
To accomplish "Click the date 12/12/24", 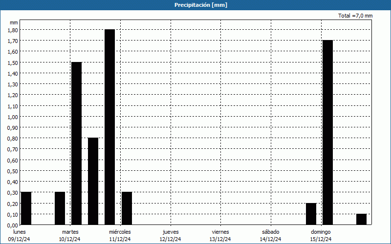I will click(170, 239).
